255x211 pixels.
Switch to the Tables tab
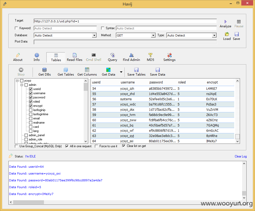56,57
